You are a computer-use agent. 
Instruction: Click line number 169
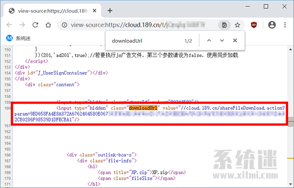[x=7, y=172]
